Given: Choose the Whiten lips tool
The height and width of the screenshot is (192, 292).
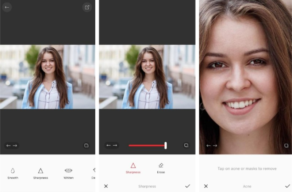Looking at the screenshot, I should (68, 173).
